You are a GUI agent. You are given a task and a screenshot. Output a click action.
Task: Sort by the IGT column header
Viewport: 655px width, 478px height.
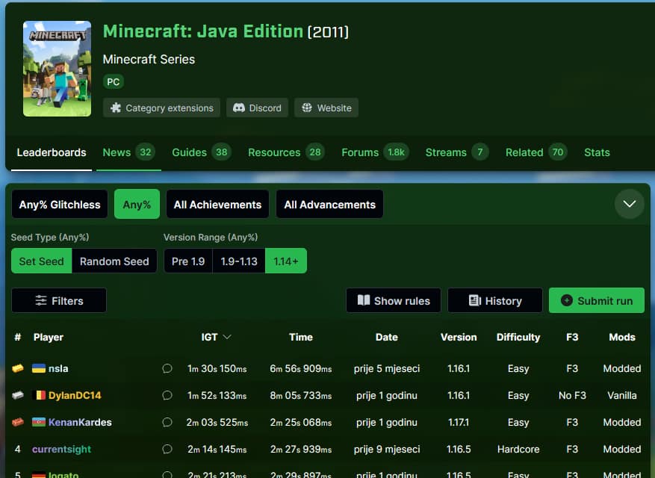[x=216, y=337]
